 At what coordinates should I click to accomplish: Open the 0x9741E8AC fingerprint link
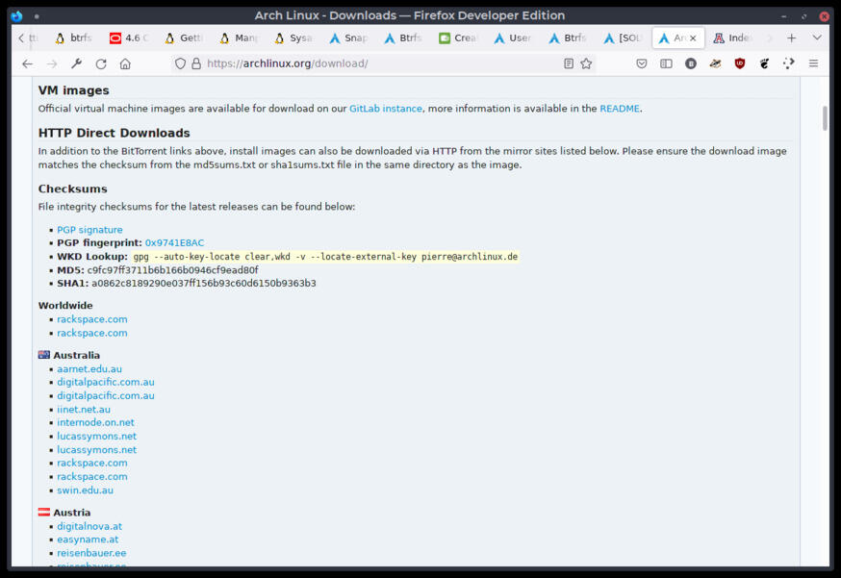[174, 243]
